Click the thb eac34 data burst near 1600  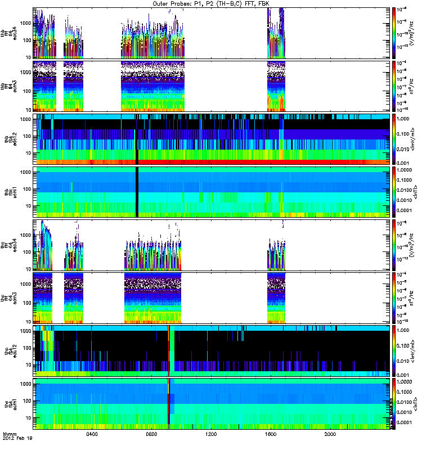(x=276, y=33)
